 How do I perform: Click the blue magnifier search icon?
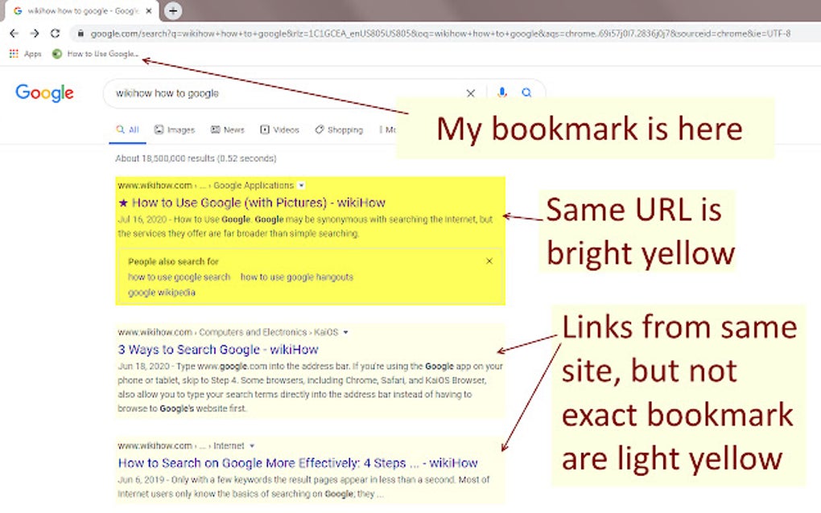526,92
